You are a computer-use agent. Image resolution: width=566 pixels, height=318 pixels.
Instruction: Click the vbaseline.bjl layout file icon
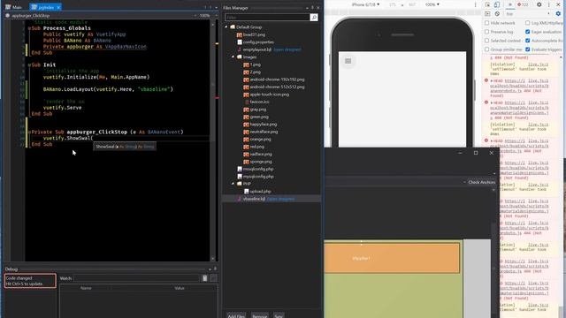pos(240,199)
